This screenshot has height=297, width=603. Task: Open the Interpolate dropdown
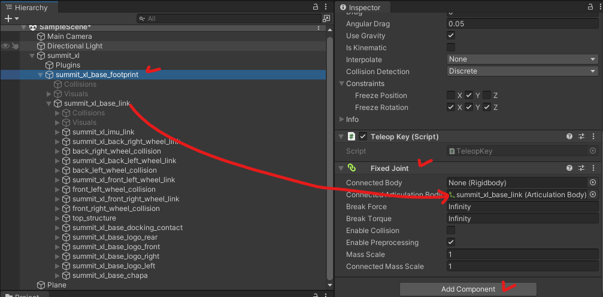(x=523, y=60)
